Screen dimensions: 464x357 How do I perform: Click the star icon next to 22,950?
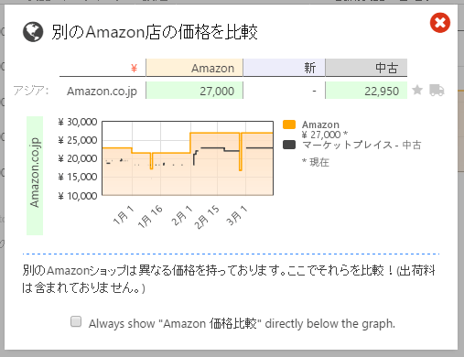click(417, 90)
